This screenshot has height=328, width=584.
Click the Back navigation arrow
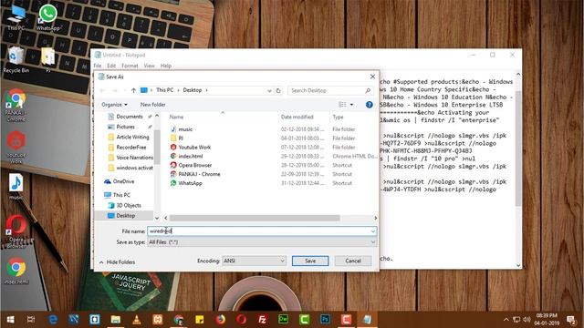click(x=102, y=90)
